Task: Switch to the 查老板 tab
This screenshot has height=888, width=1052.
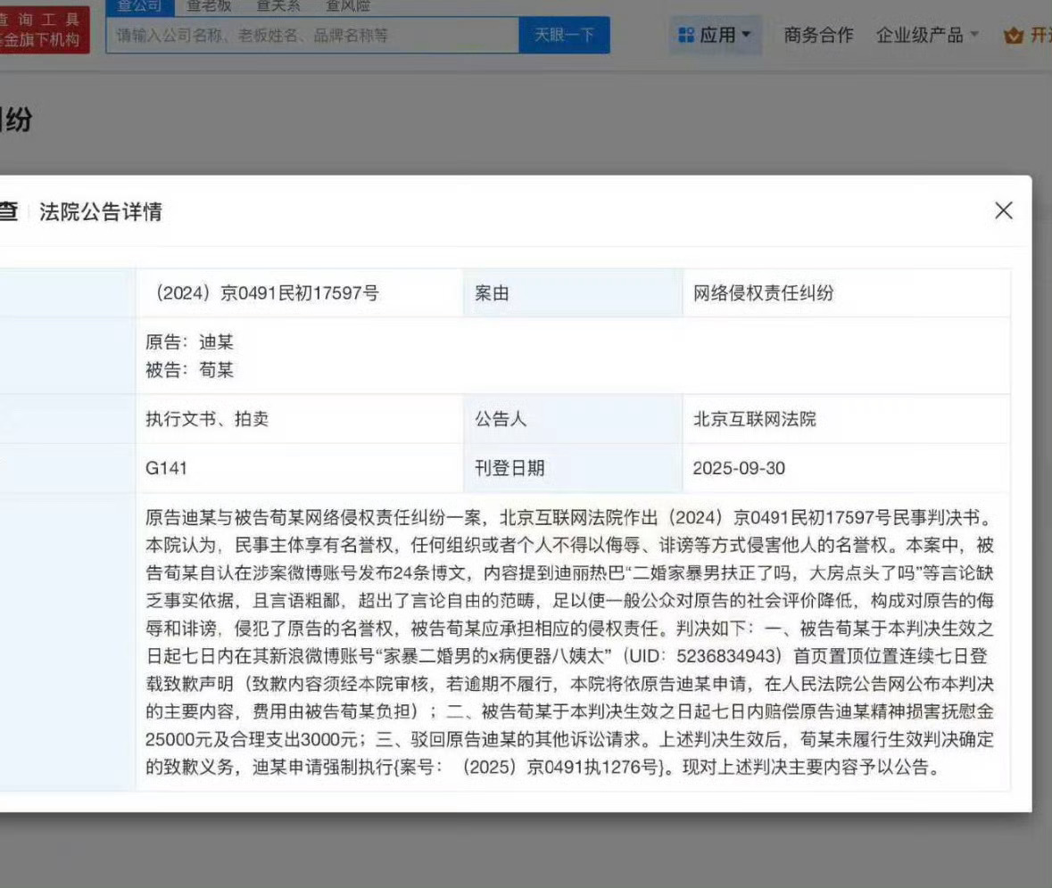Action: [209, 6]
